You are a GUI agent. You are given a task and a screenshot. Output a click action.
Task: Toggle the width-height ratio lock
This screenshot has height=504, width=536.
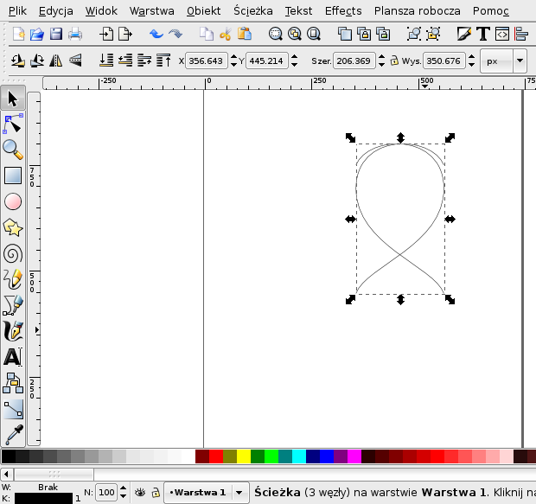click(394, 61)
